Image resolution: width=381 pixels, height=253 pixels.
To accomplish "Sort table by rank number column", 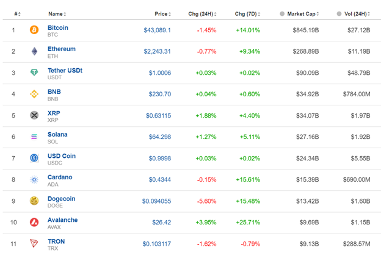I will coord(17,14).
